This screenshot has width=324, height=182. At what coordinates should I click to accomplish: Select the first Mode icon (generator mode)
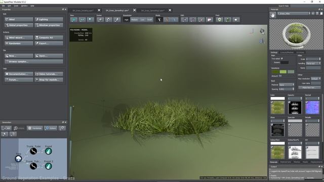(x=159, y=20)
